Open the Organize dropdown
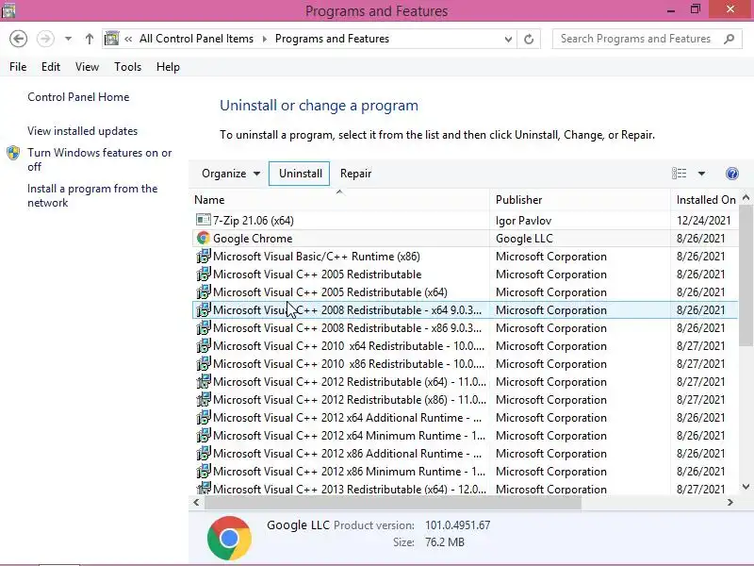Screen dimensions: 754x566 231,174
